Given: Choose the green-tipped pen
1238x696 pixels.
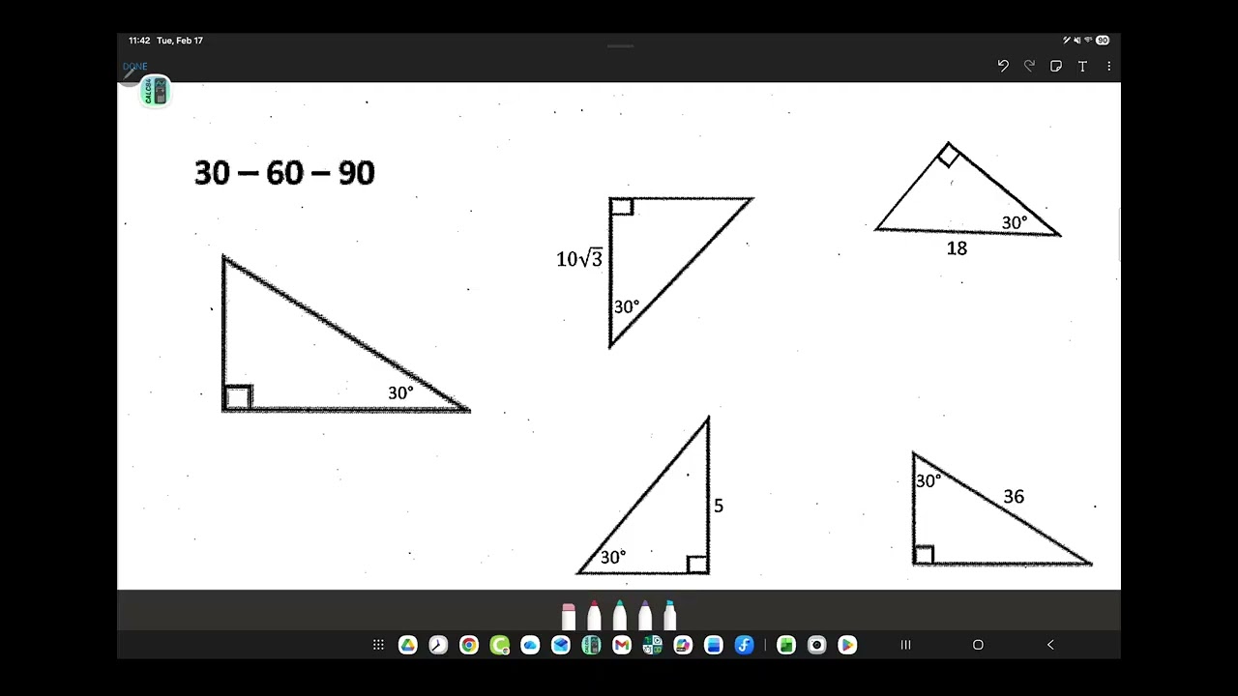Looking at the screenshot, I should [620, 616].
